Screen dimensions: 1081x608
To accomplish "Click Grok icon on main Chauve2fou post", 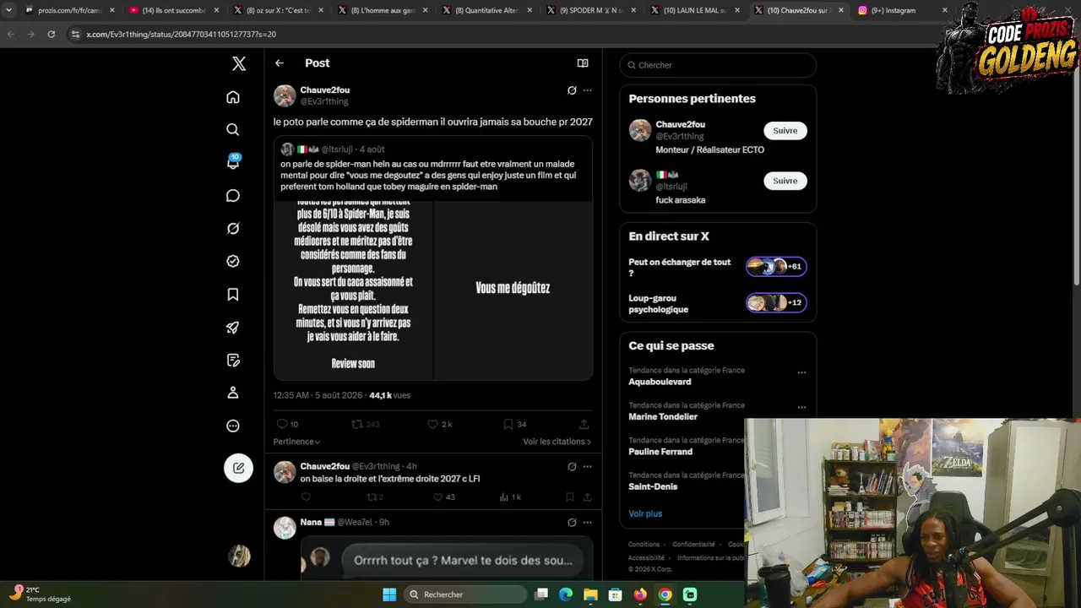I will 572,90.
